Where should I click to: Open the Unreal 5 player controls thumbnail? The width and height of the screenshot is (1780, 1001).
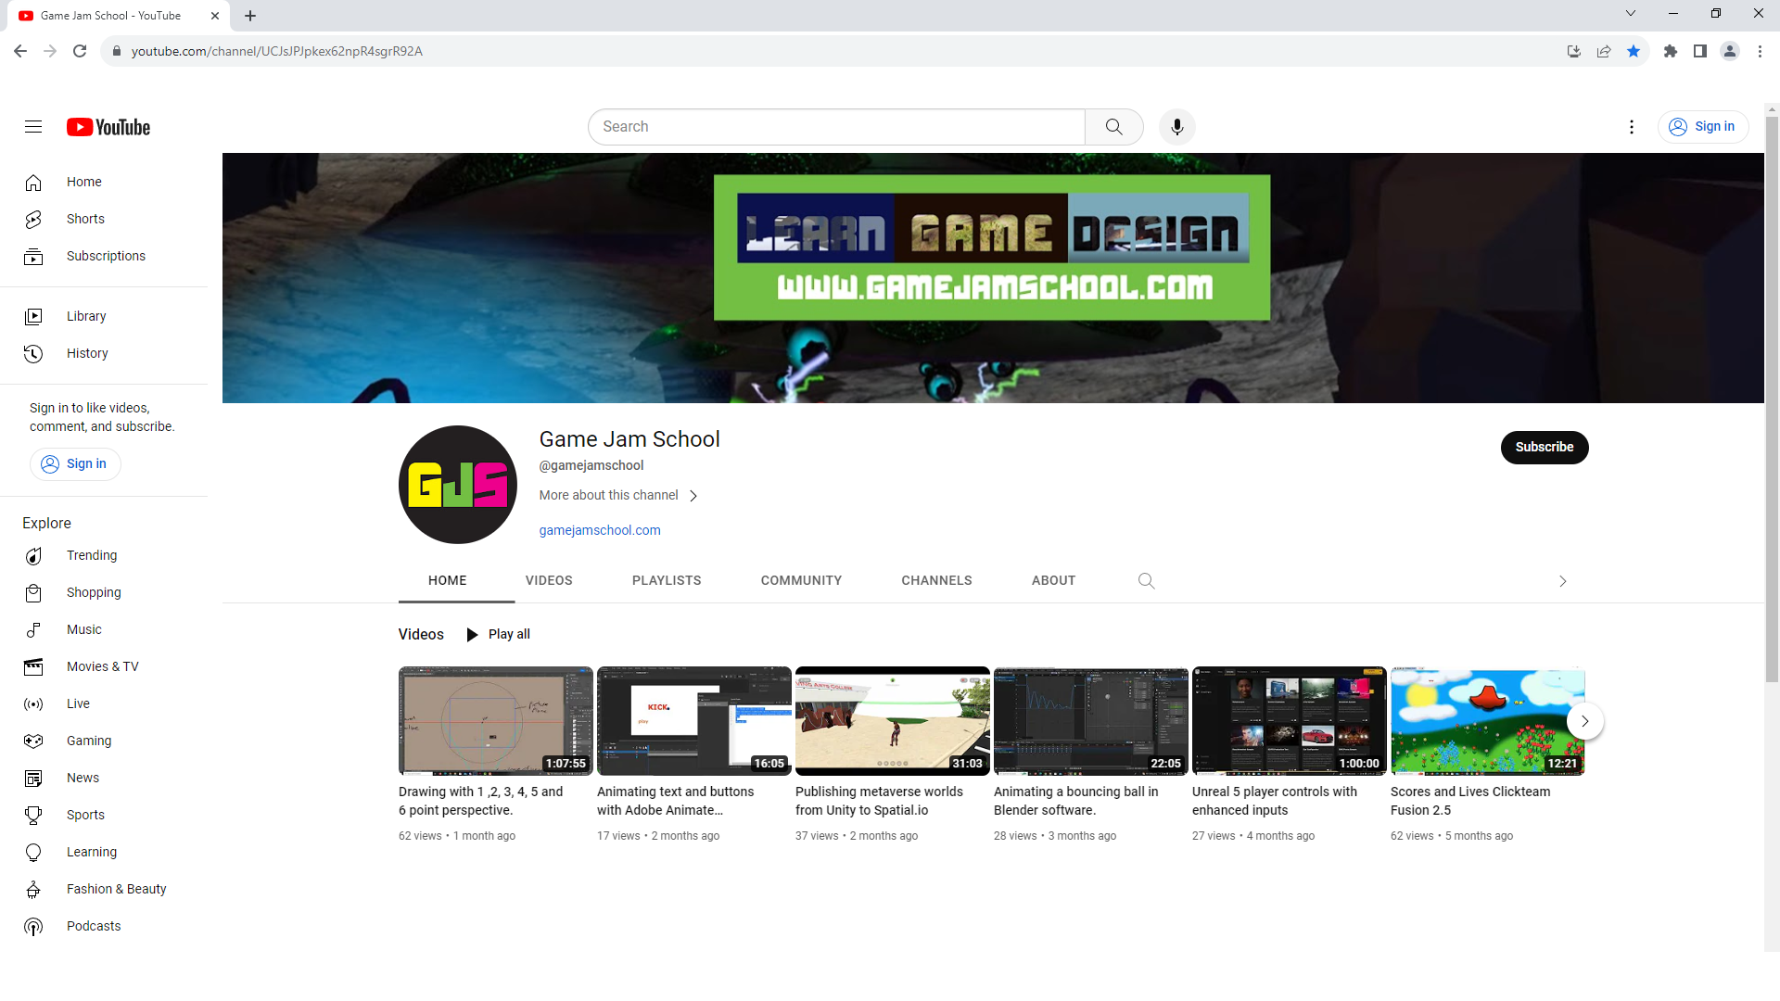pos(1290,721)
